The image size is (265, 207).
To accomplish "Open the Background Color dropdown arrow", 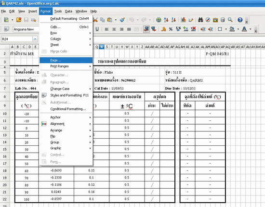I will point(238,29).
